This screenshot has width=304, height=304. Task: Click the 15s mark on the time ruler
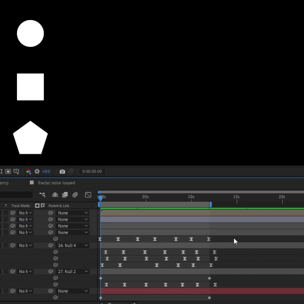(x=237, y=197)
